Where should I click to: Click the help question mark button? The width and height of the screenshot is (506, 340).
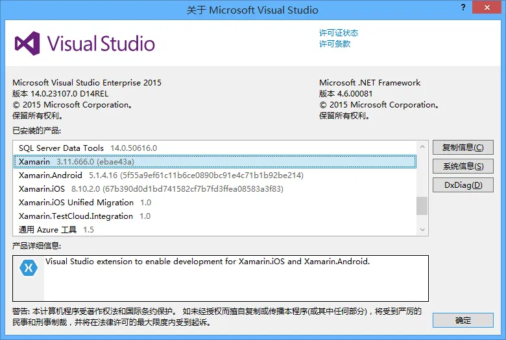(x=463, y=8)
